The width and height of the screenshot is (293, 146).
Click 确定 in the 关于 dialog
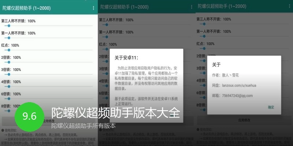pyautogui.click(x=271, y=107)
